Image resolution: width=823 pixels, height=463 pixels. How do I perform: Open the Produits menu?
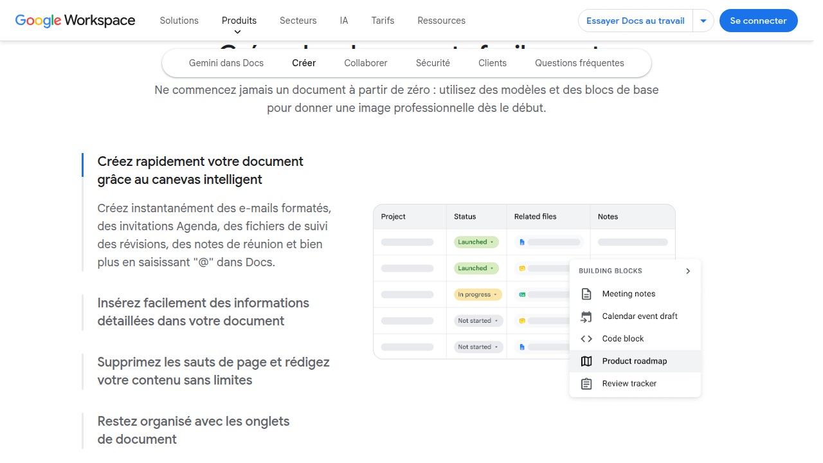point(239,21)
